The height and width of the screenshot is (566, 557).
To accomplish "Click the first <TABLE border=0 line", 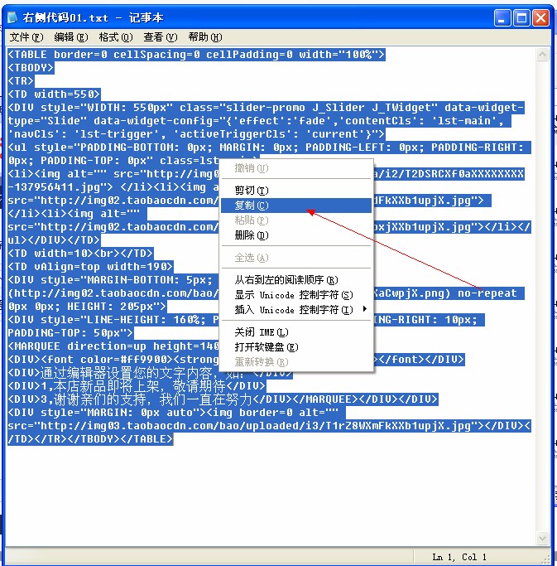I will (196, 55).
